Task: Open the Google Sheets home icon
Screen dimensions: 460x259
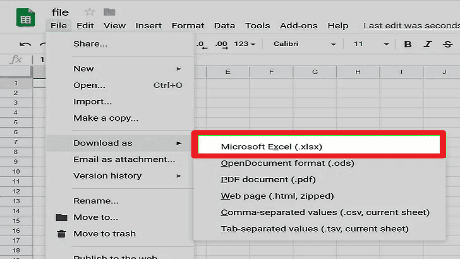Action: pyautogui.click(x=26, y=17)
